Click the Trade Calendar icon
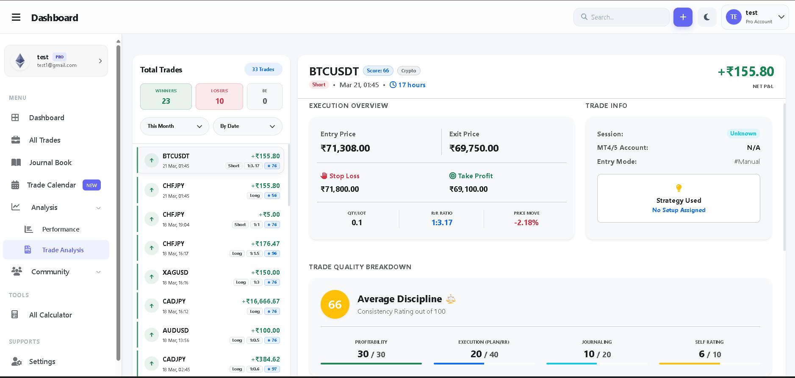The height and width of the screenshot is (378, 795). tap(15, 185)
